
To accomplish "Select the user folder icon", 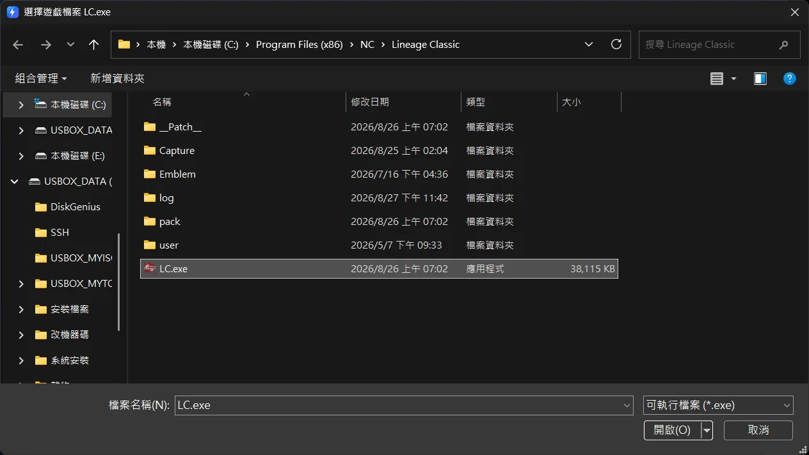I will point(150,245).
